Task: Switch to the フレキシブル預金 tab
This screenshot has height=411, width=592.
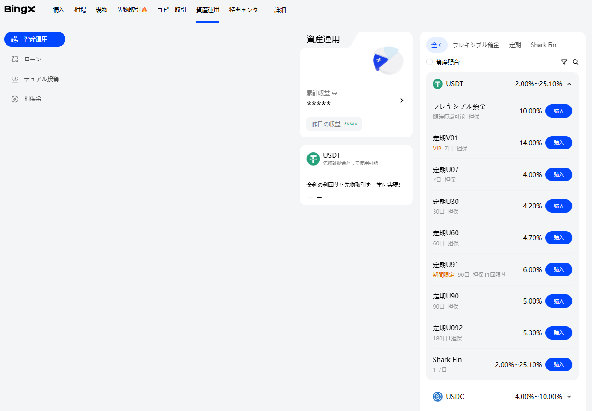Action: pyautogui.click(x=476, y=45)
